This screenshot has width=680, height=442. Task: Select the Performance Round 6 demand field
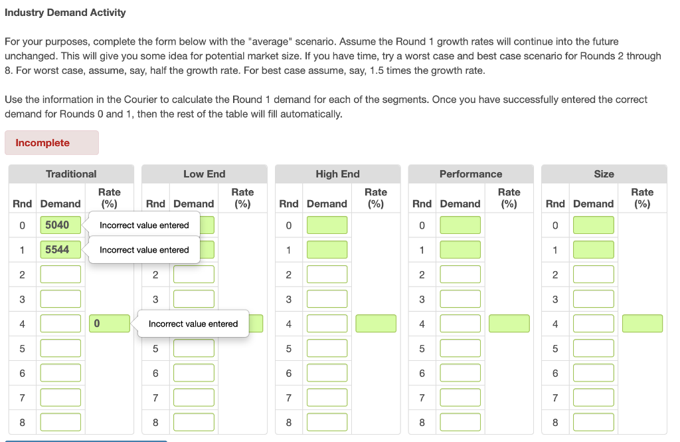click(x=460, y=373)
